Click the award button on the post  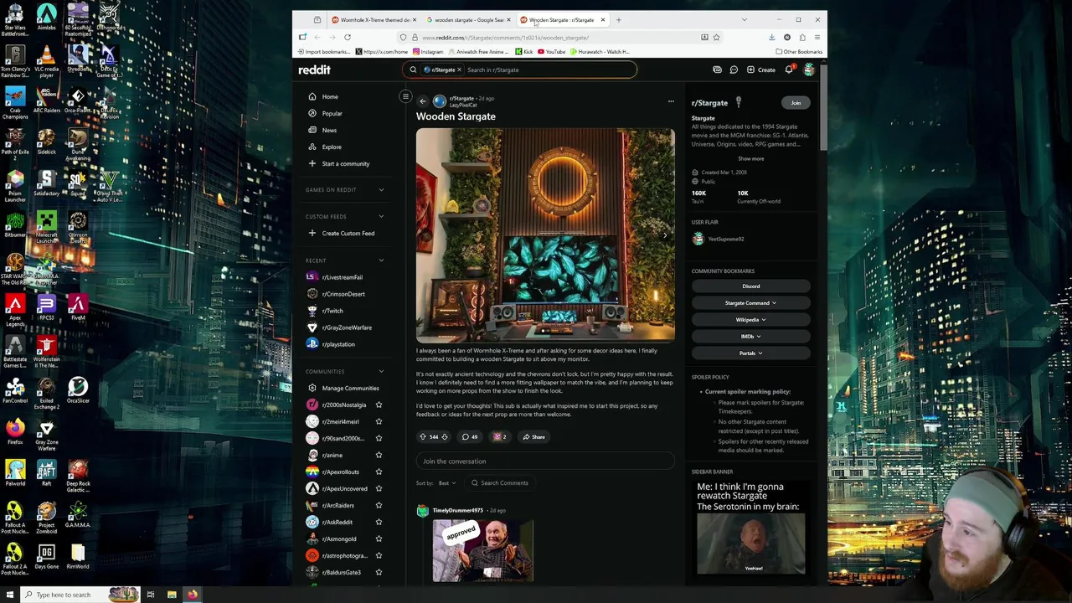(x=499, y=437)
